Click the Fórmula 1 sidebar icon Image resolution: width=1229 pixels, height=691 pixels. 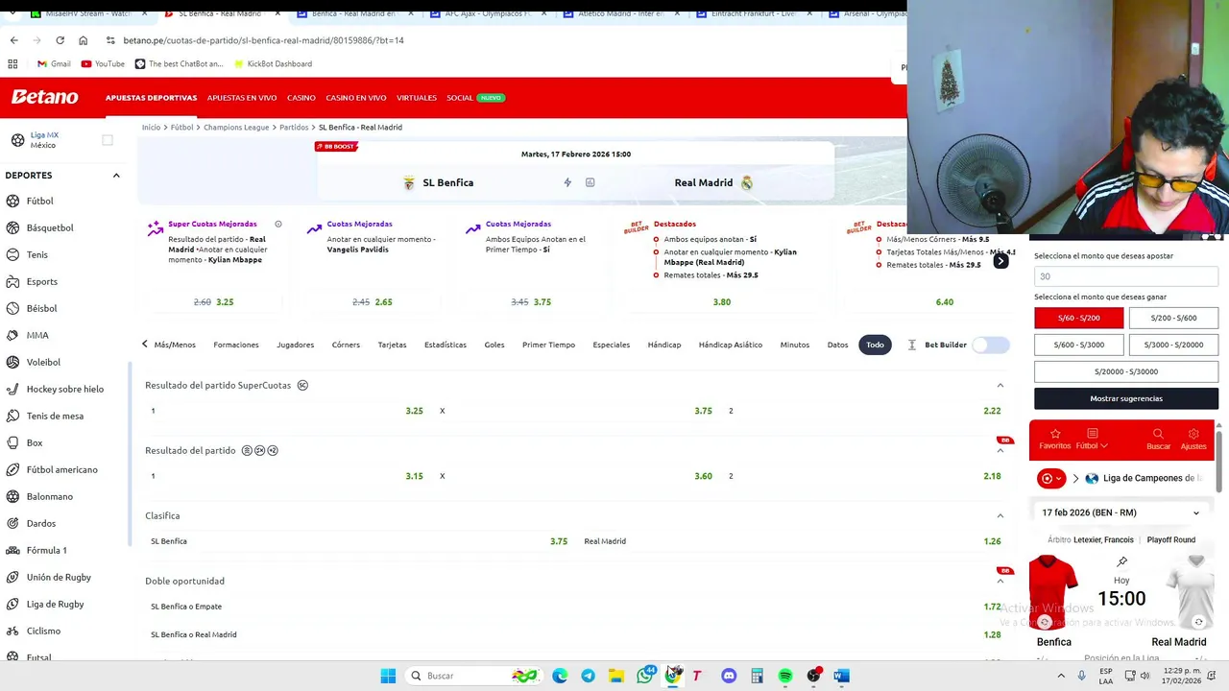click(13, 550)
